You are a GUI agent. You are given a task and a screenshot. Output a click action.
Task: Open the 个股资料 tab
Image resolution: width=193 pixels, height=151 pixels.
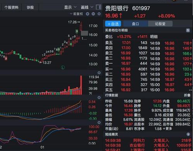tap(11, 7)
